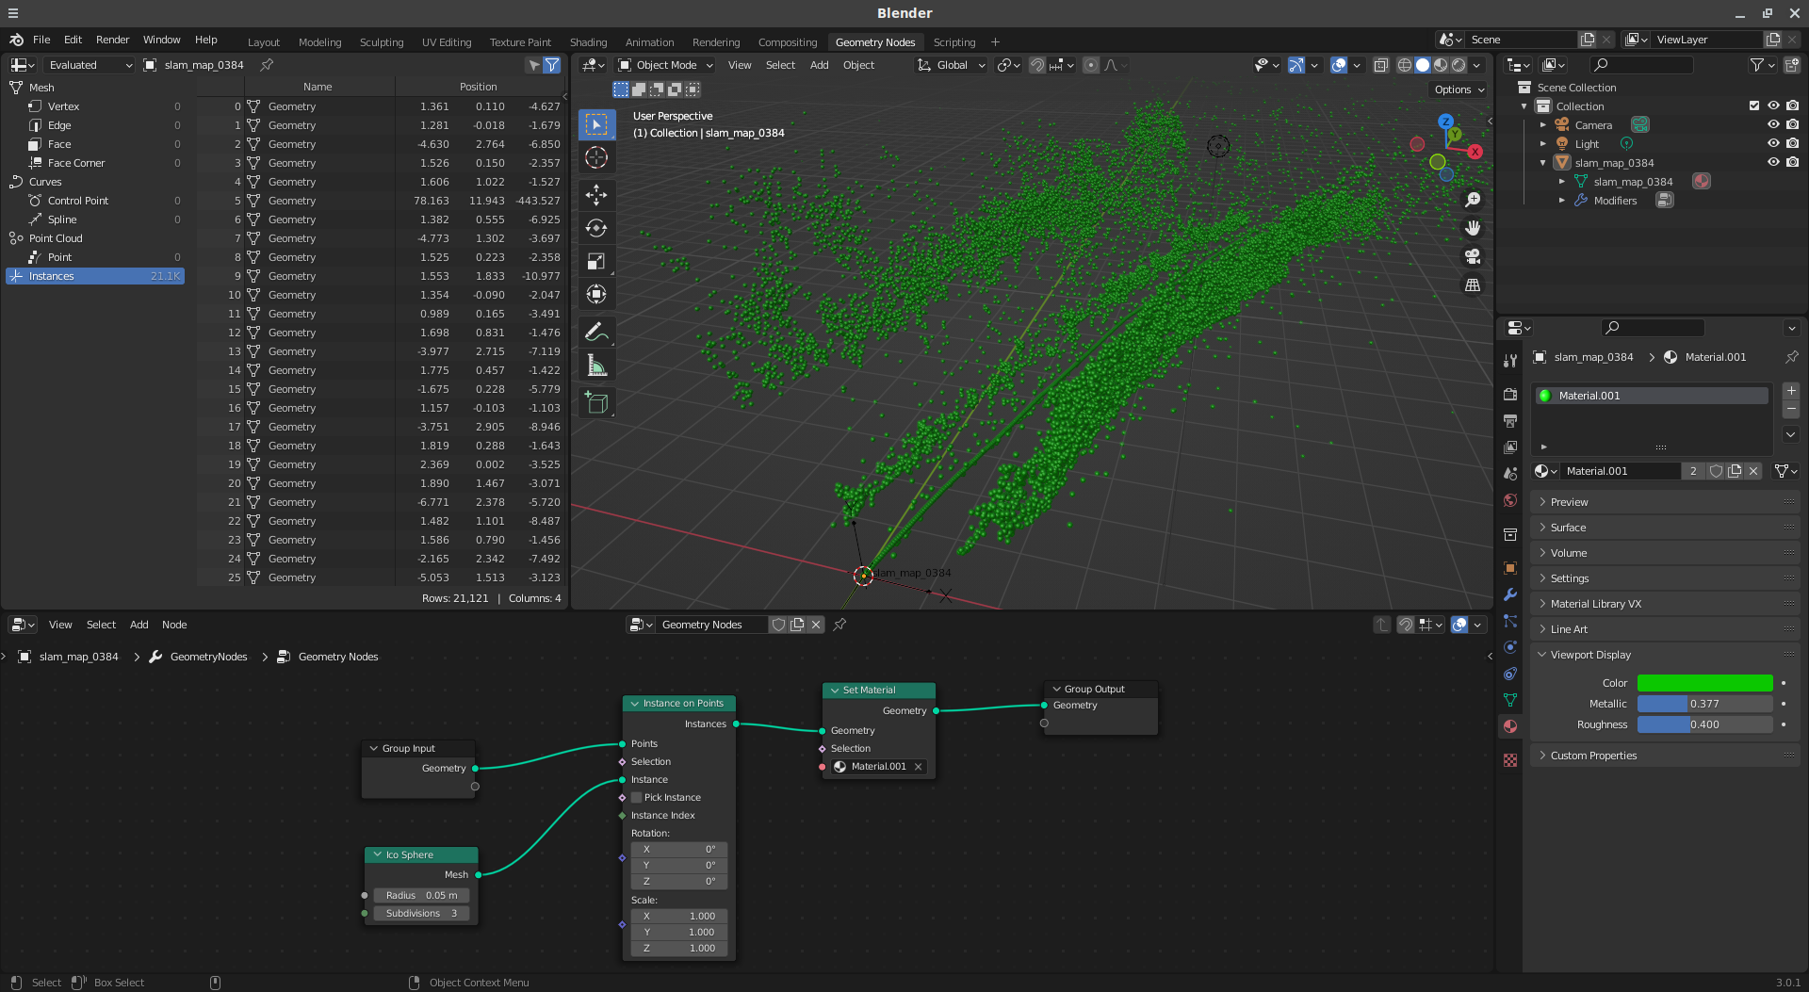The width and height of the screenshot is (1809, 992).
Task: Select the Rotate tool in viewport toolbar
Action: [x=596, y=228]
